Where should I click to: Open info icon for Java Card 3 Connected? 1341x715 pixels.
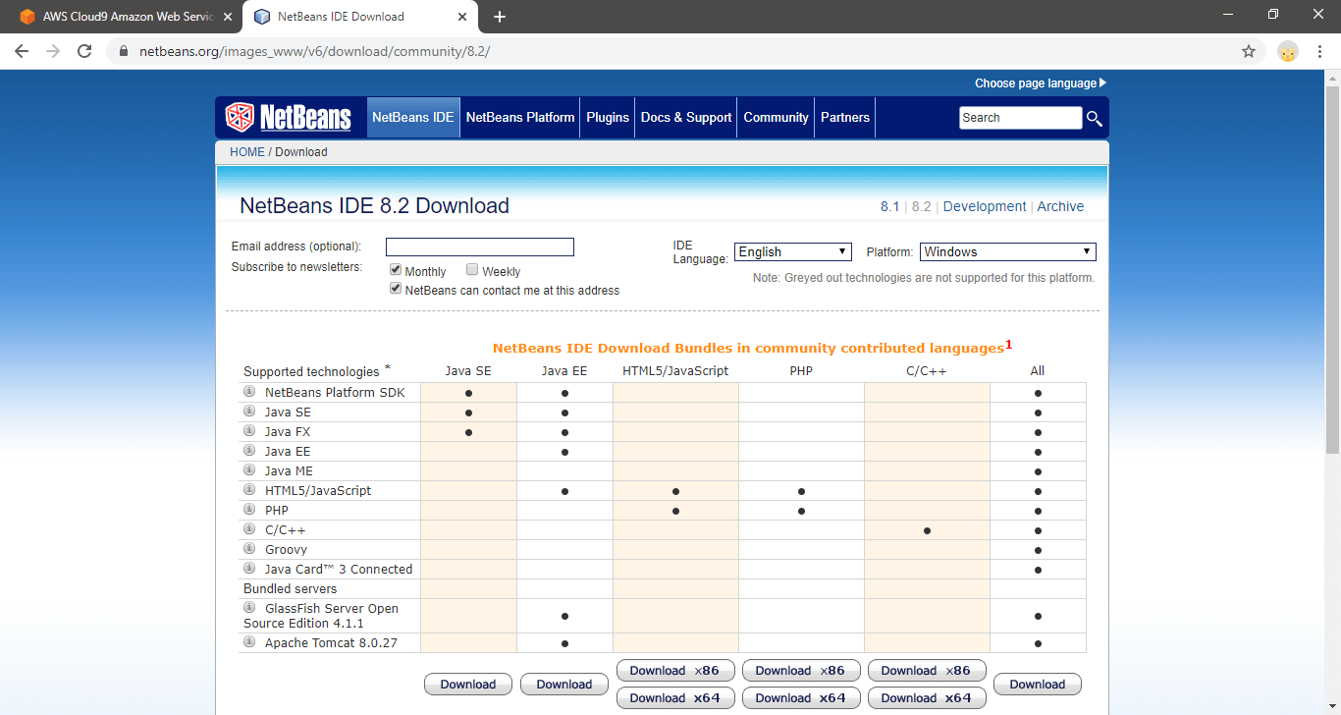(249, 569)
